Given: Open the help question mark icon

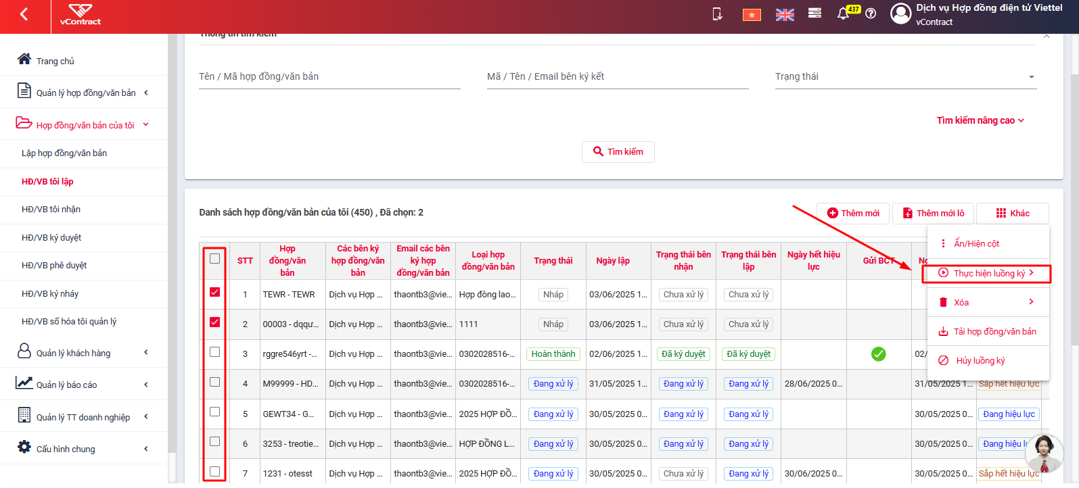Looking at the screenshot, I should coord(871,14).
